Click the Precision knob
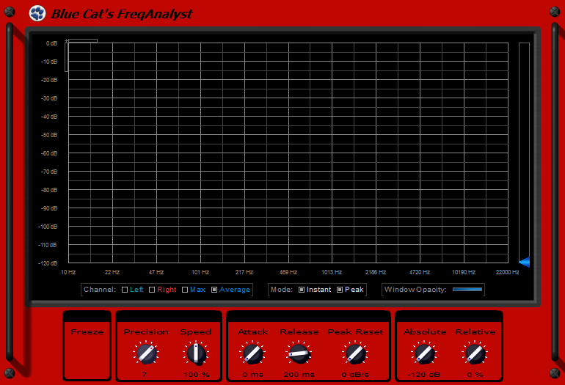 (x=146, y=353)
